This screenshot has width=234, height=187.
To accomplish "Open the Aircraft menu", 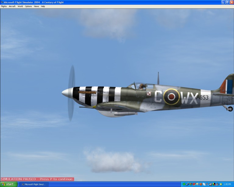I will (x=12, y=6).
